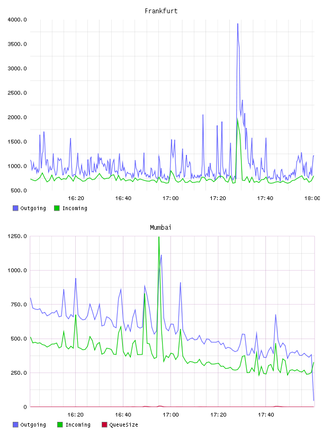Click the 500.0 y-axis label in Mumbai chart
Image resolution: width=322 pixels, height=433 pixels.
point(19,339)
